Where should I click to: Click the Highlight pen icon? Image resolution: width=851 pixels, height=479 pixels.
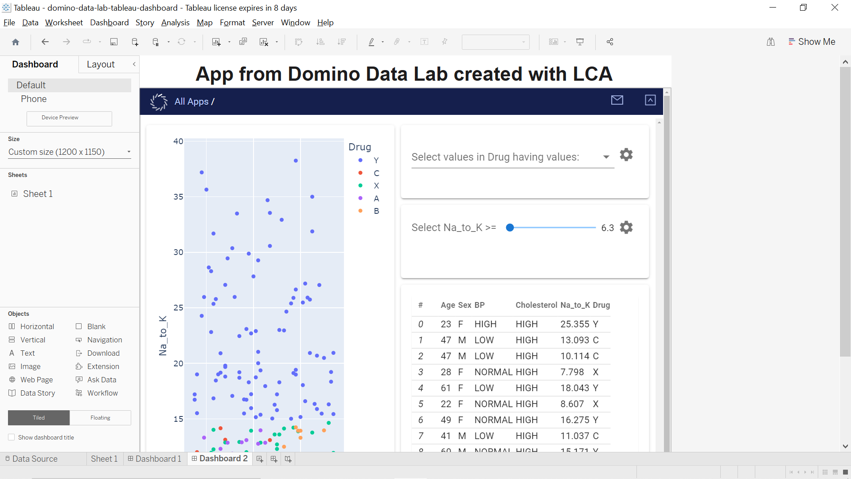pyautogui.click(x=371, y=42)
